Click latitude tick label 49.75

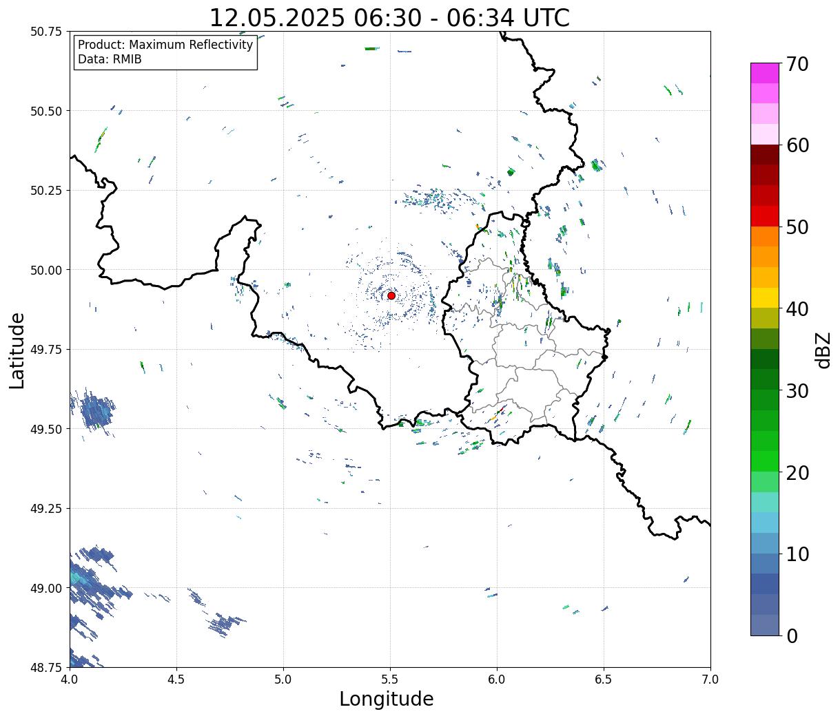pos(45,350)
